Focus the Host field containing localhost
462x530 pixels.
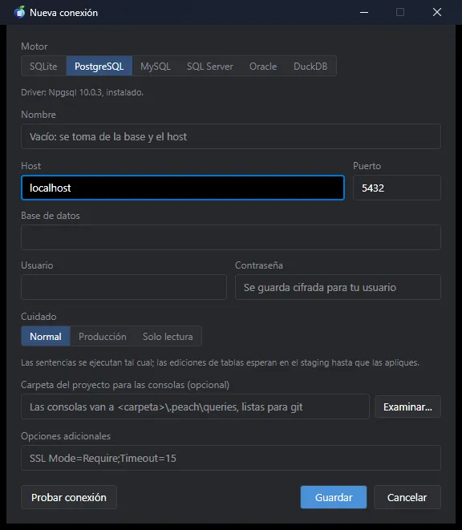pos(183,188)
